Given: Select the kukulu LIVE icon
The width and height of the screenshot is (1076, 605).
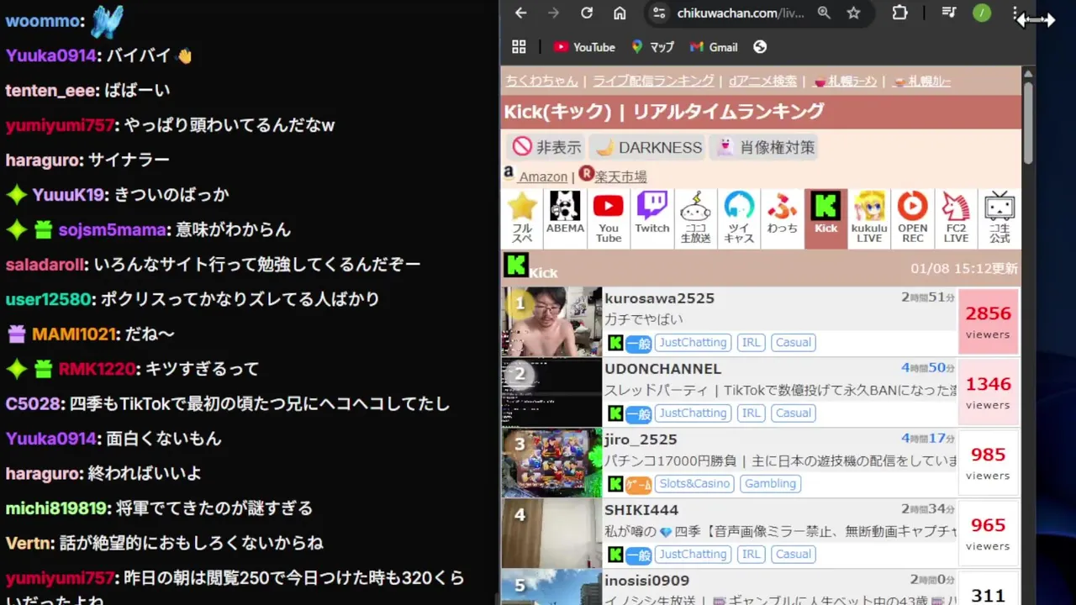Looking at the screenshot, I should click(x=869, y=218).
